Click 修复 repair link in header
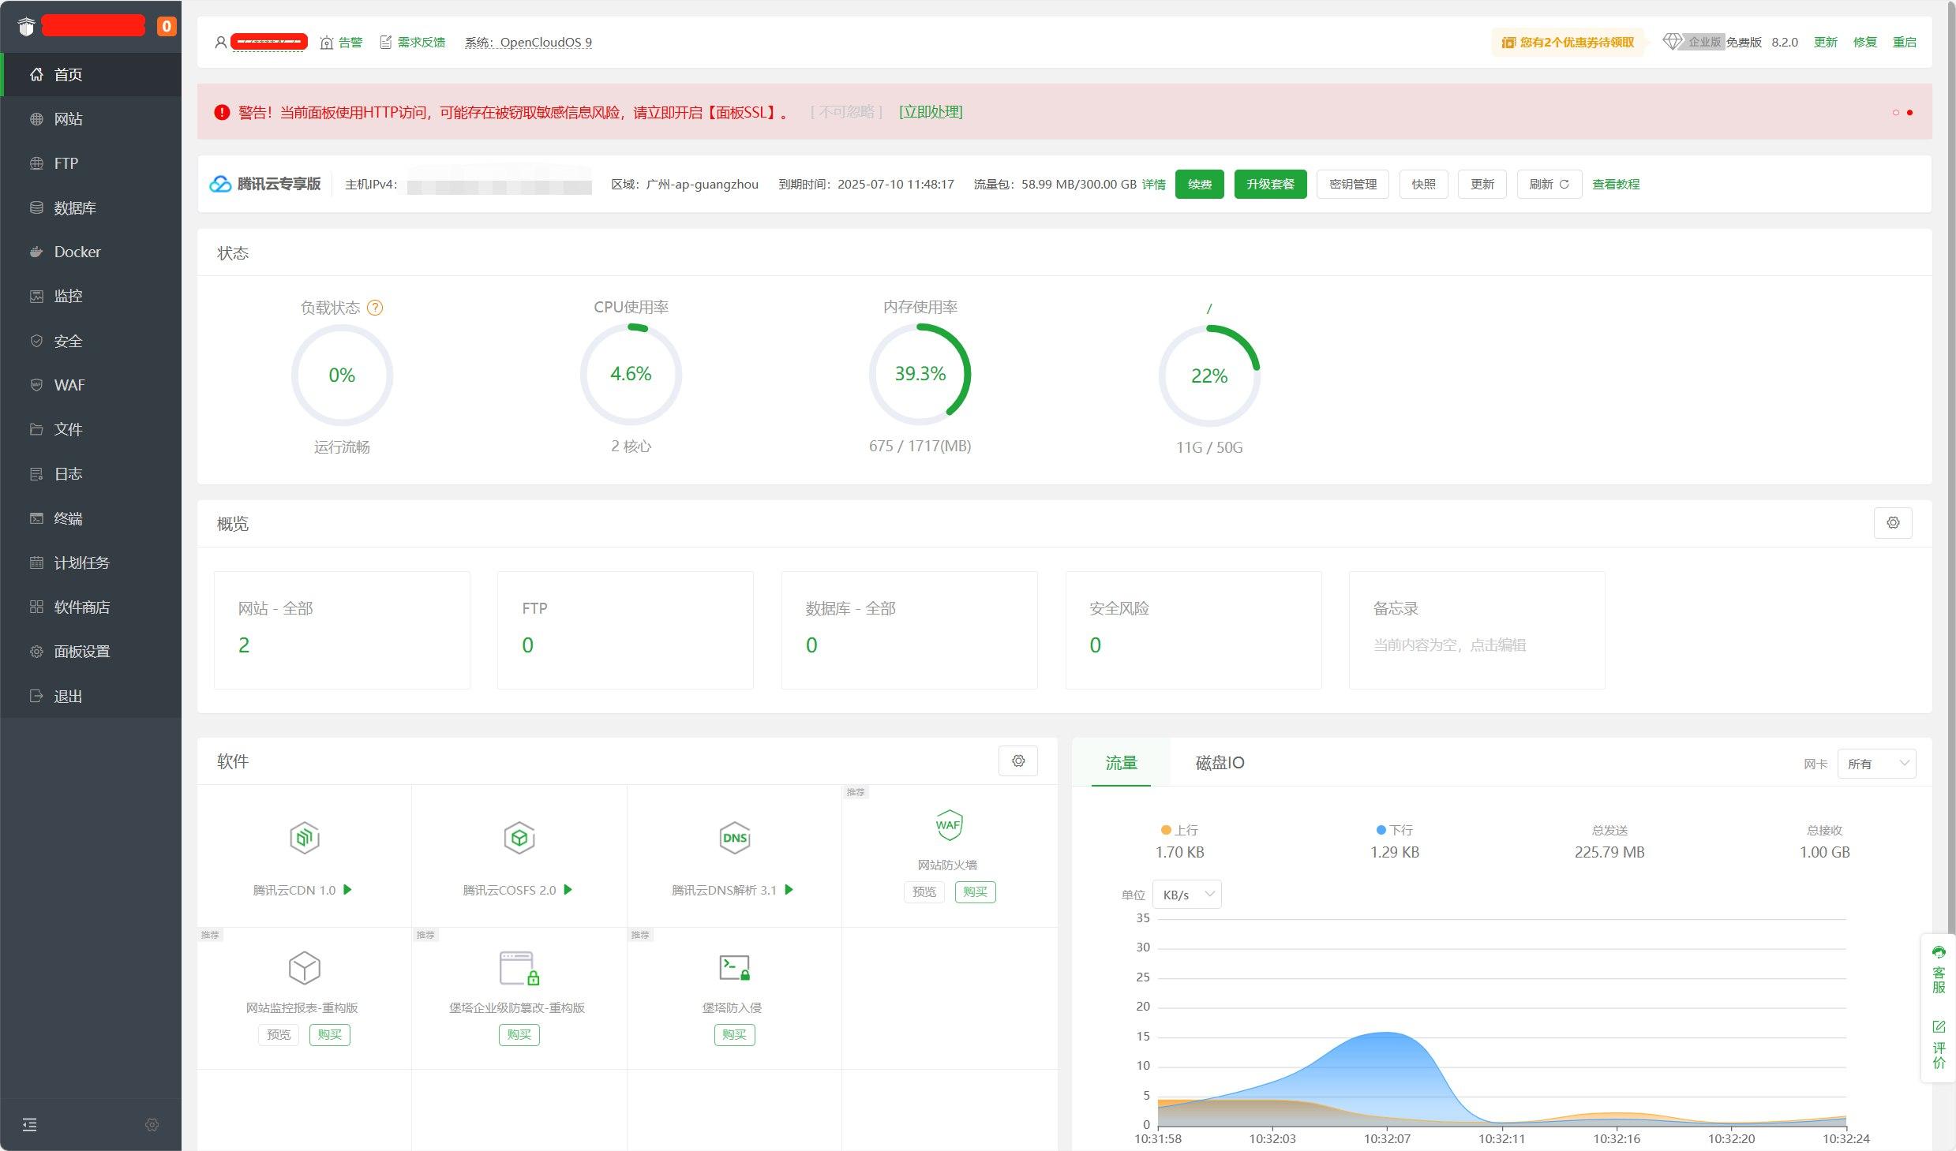 1864,42
